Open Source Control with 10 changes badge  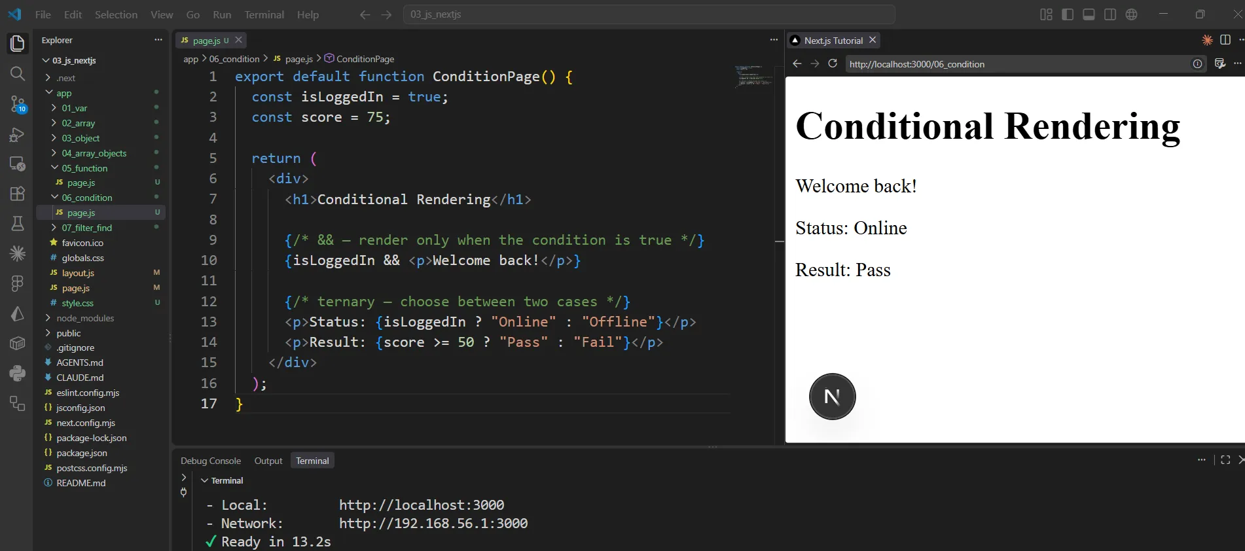click(x=18, y=103)
